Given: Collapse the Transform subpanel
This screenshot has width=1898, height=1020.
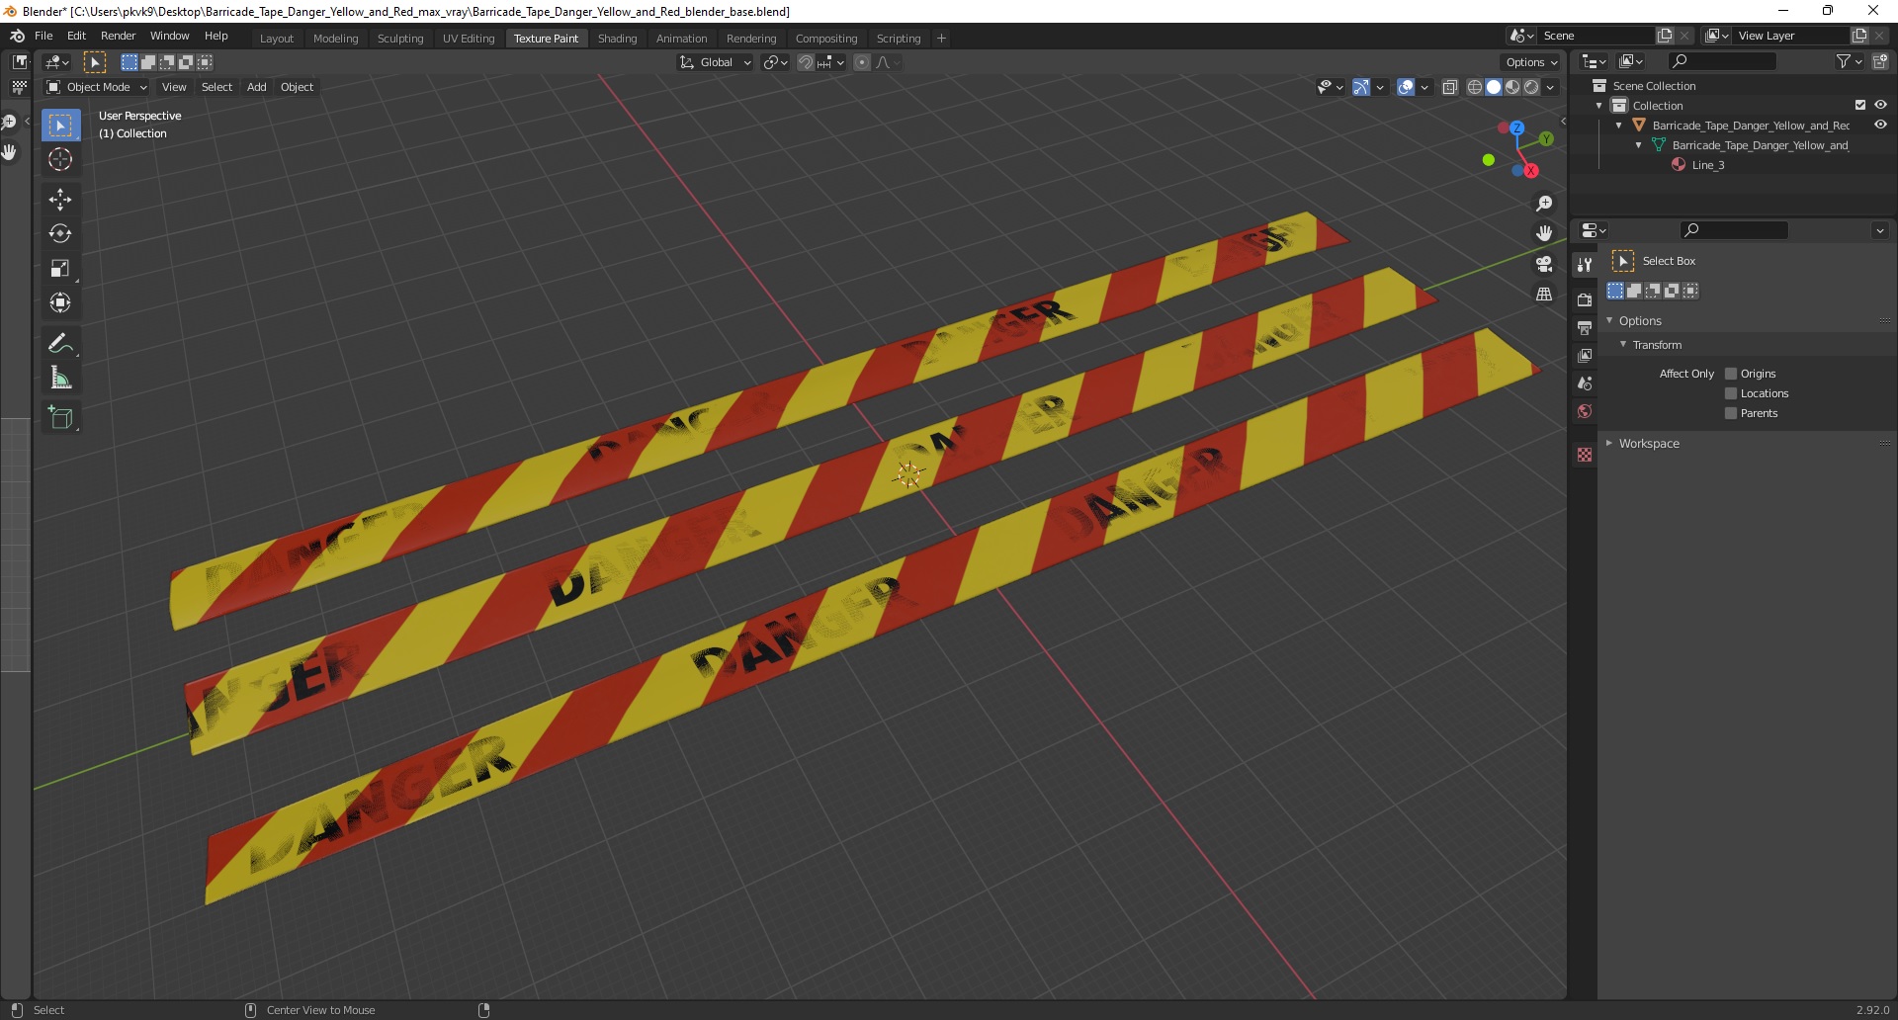Looking at the screenshot, I should pos(1623,345).
